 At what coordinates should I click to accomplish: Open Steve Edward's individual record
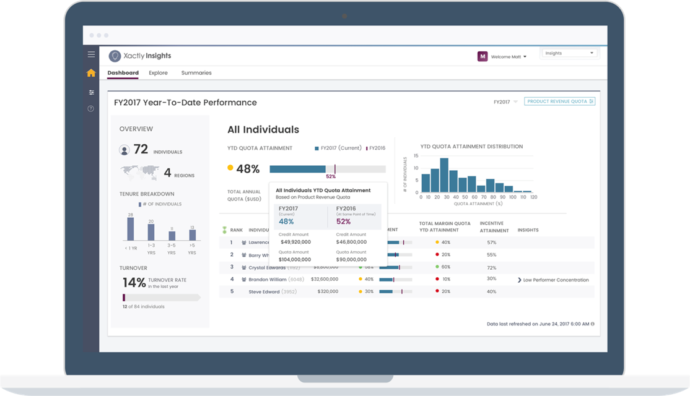pyautogui.click(x=264, y=291)
